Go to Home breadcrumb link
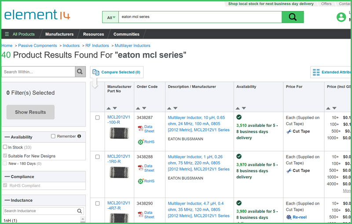The height and width of the screenshot is (224, 352). pyautogui.click(x=7, y=46)
